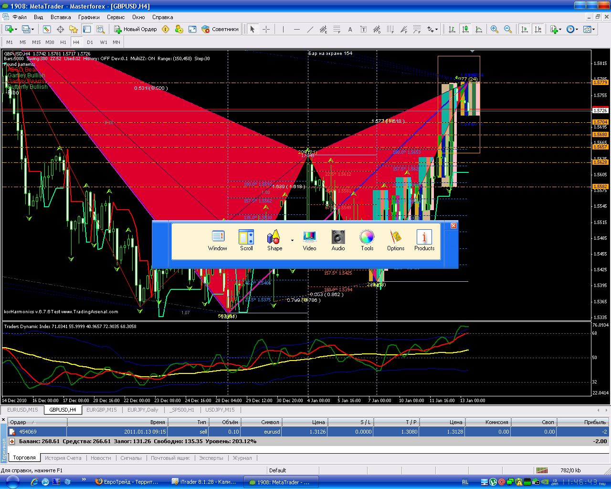This screenshot has height=489, width=611.
Task: Toggle chart shift button
Action: pos(538,29)
